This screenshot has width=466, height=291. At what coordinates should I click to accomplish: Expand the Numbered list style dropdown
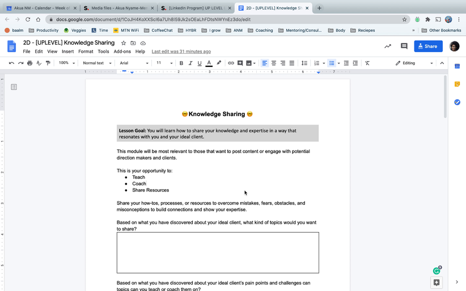[324, 63]
